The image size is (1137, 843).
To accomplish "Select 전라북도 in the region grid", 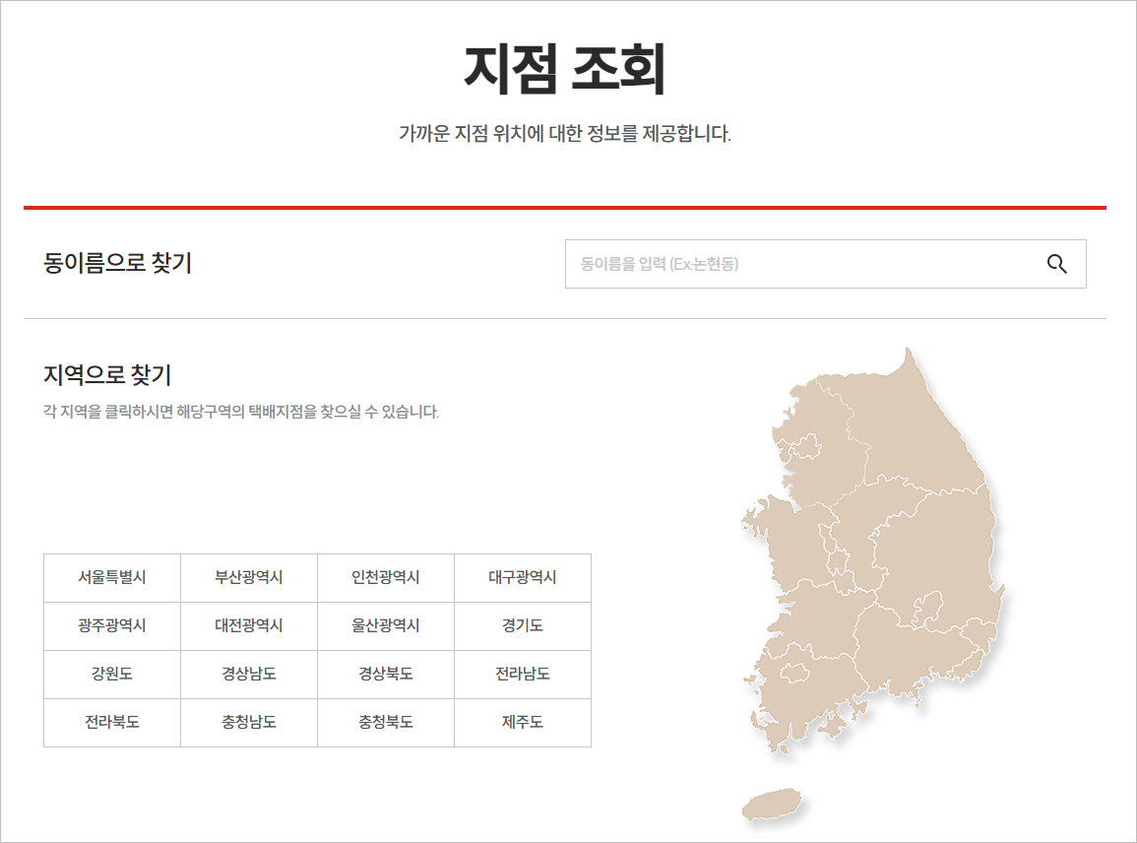I will click(x=111, y=723).
